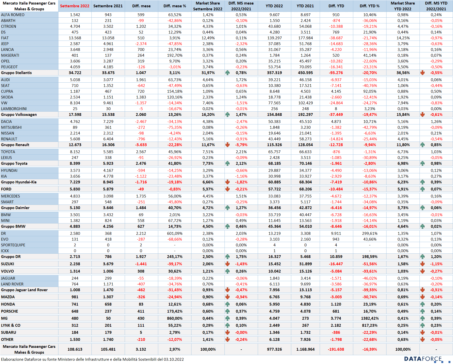
Task: Click the Dataforce logo
Action: [x=427, y=359]
